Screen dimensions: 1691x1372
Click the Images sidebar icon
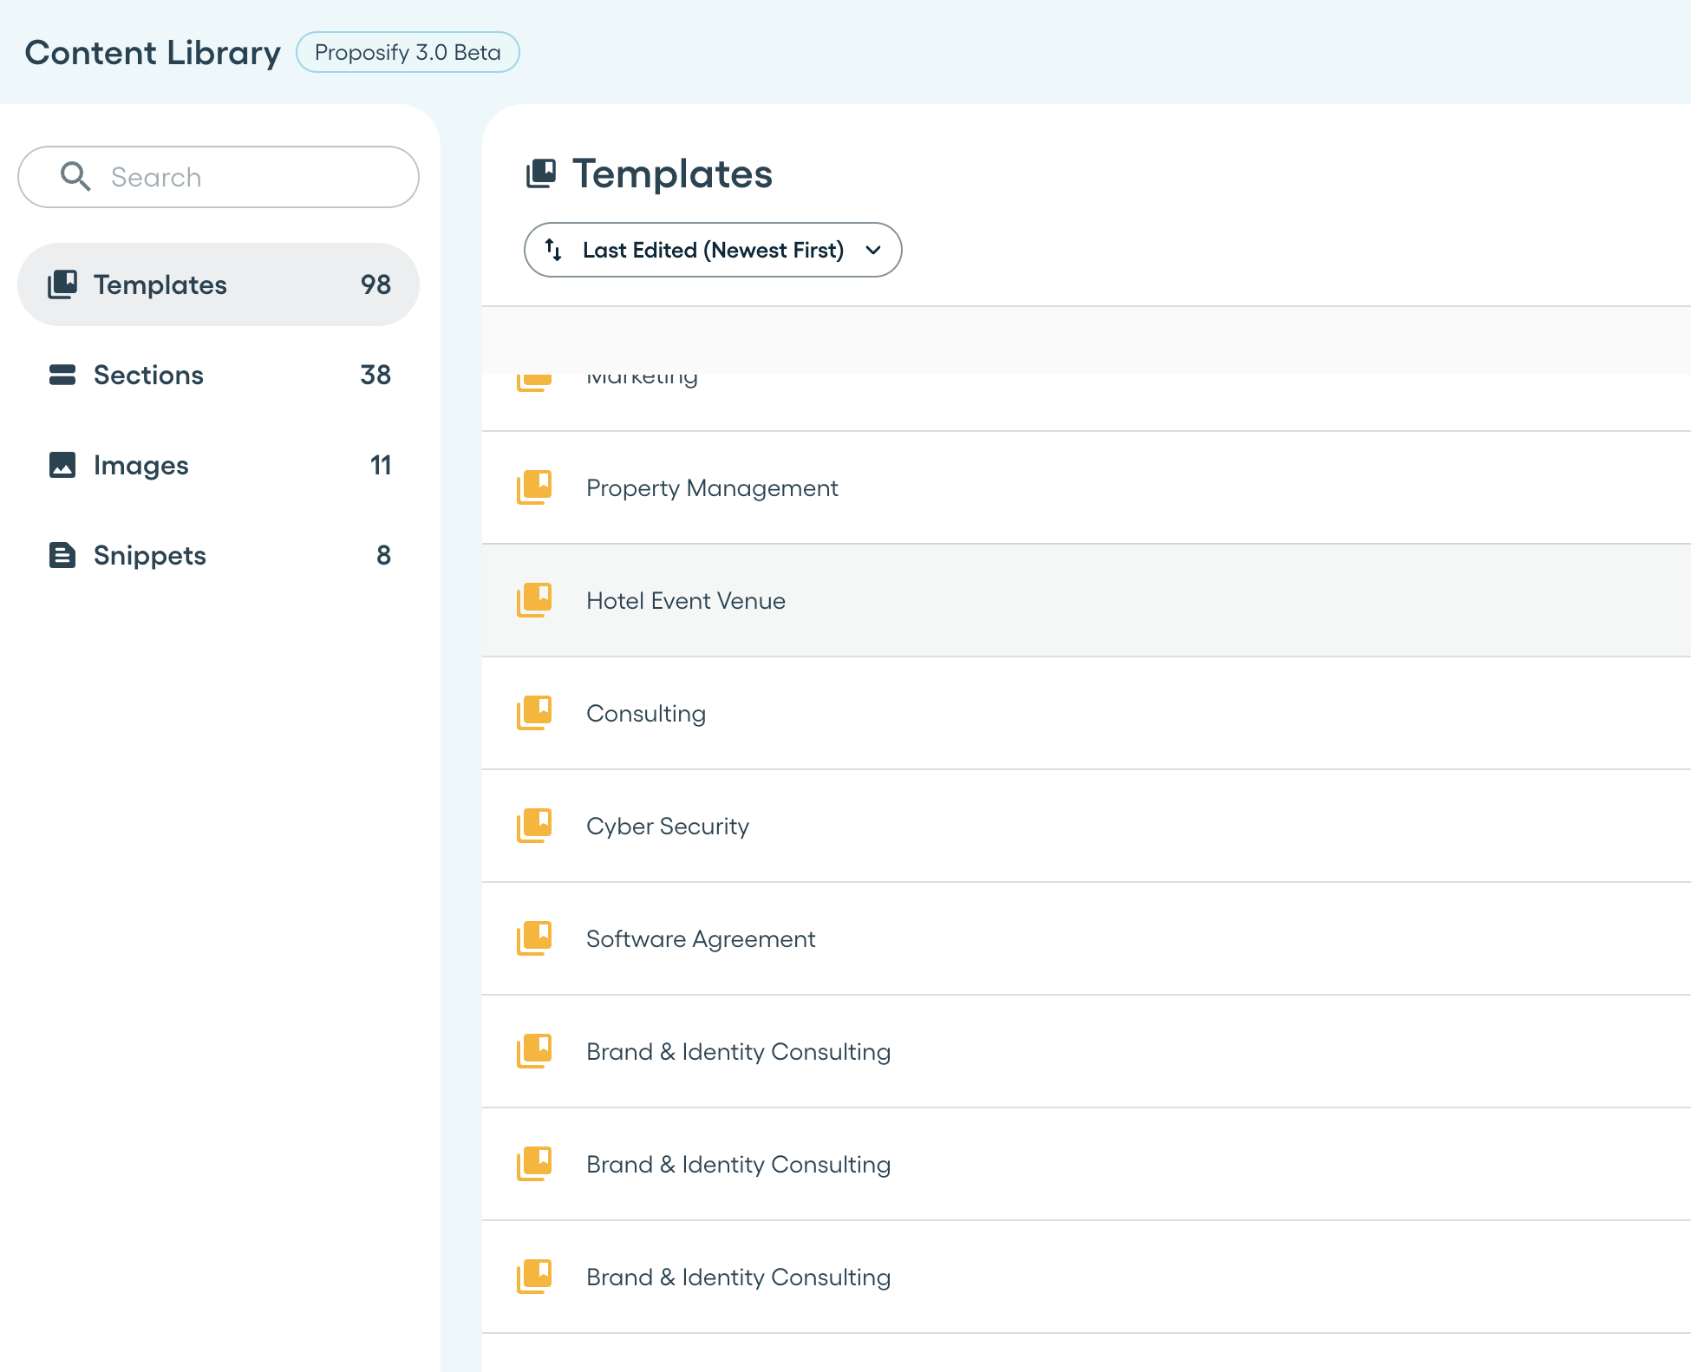62,465
